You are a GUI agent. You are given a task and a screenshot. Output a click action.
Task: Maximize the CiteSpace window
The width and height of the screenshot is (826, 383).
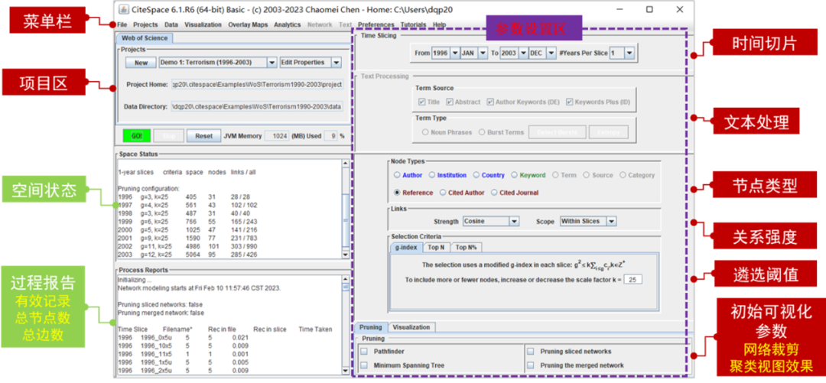[x=649, y=9]
